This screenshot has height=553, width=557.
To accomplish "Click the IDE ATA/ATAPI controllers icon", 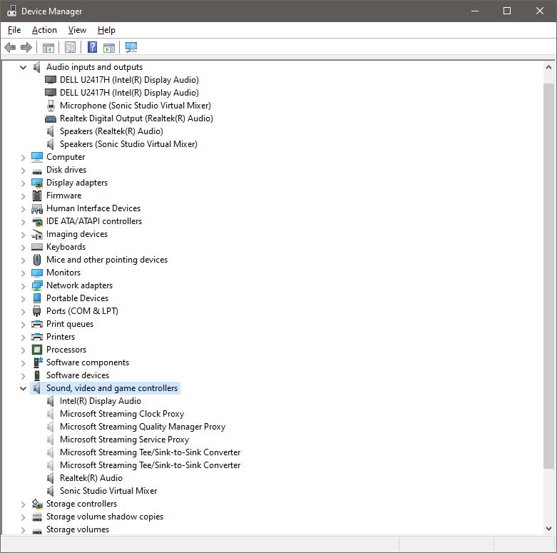I will pos(37,222).
